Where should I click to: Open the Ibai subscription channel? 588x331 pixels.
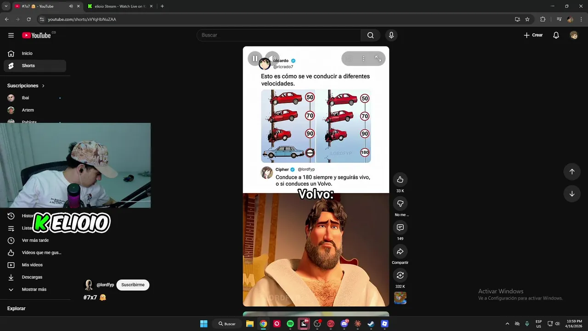point(35,98)
